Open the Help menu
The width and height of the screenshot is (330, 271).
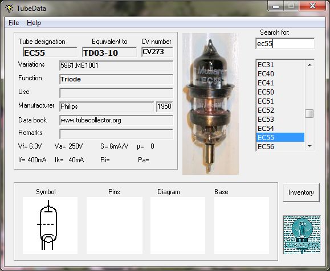click(34, 23)
